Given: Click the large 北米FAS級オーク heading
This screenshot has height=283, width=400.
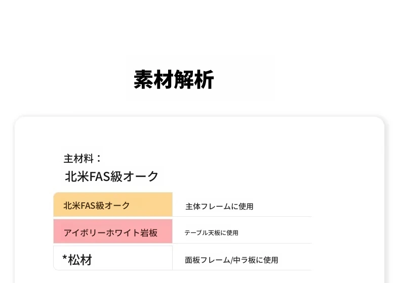Looking at the screenshot, I should 112,176.
